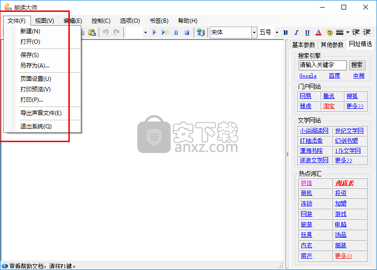Toggle underline formatting
This screenshot has height=270, width=377.
tap(307, 32)
